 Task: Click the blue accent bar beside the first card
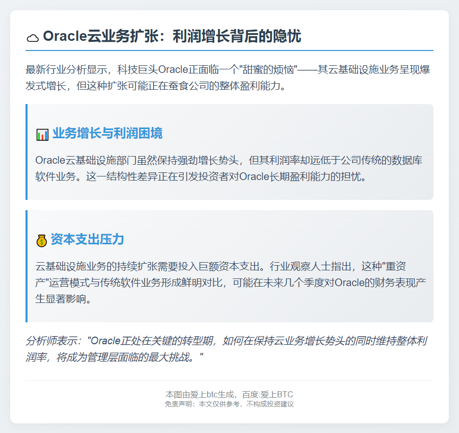click(x=26, y=151)
